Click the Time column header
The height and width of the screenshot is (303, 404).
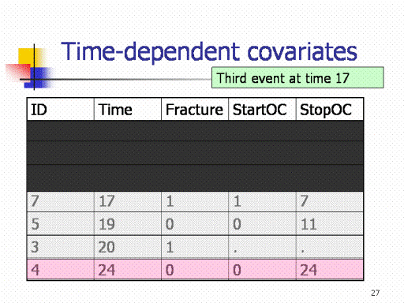pyautogui.click(x=128, y=109)
